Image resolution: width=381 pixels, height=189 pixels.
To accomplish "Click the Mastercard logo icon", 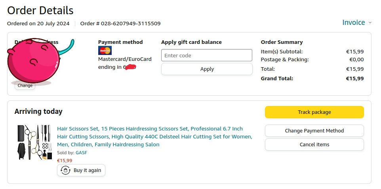I will click(x=105, y=51).
